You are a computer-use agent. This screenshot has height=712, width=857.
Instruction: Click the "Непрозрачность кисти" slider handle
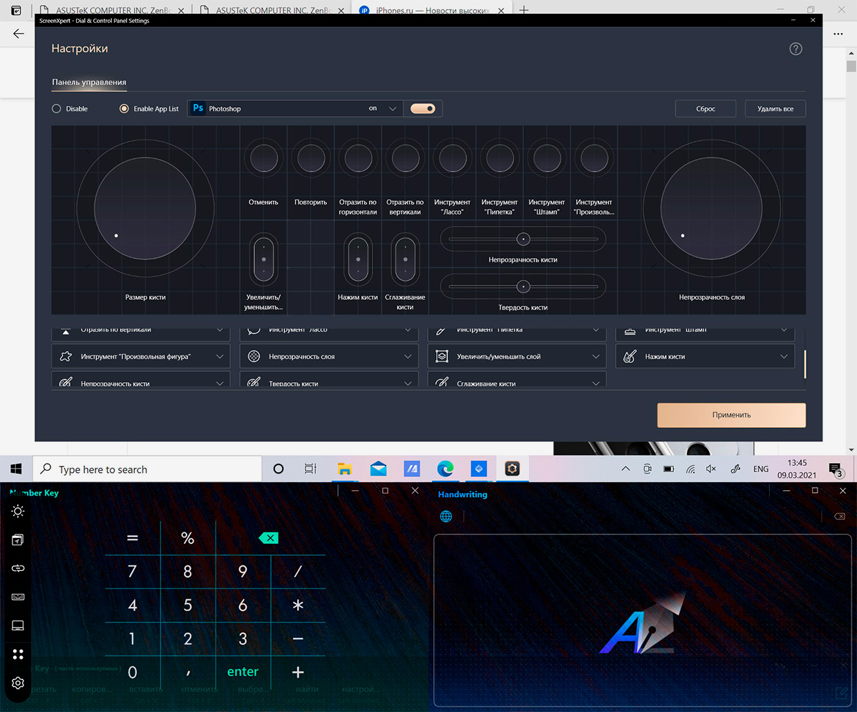coord(523,239)
